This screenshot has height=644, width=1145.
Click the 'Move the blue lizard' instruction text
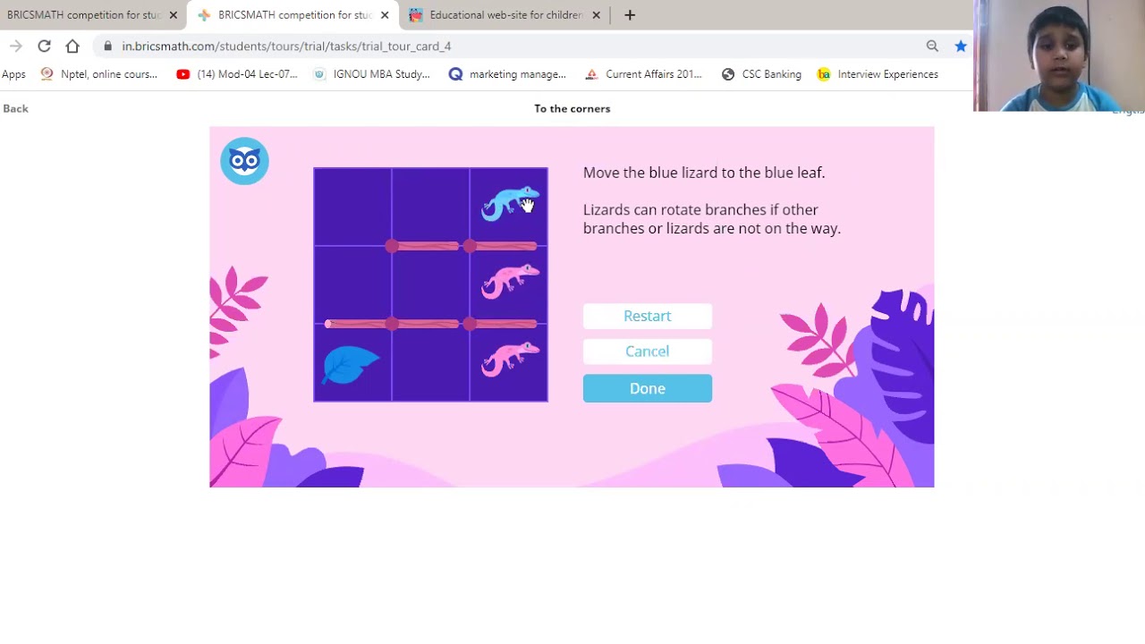[x=704, y=173]
